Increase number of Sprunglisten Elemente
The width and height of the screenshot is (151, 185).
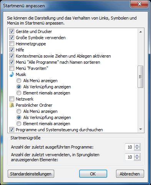pyautogui.click(x=137, y=155)
